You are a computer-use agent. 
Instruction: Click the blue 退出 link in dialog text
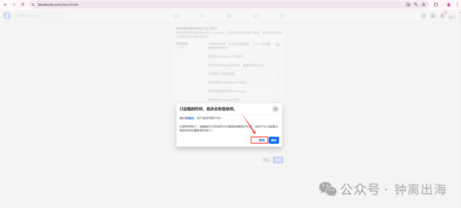point(191,118)
